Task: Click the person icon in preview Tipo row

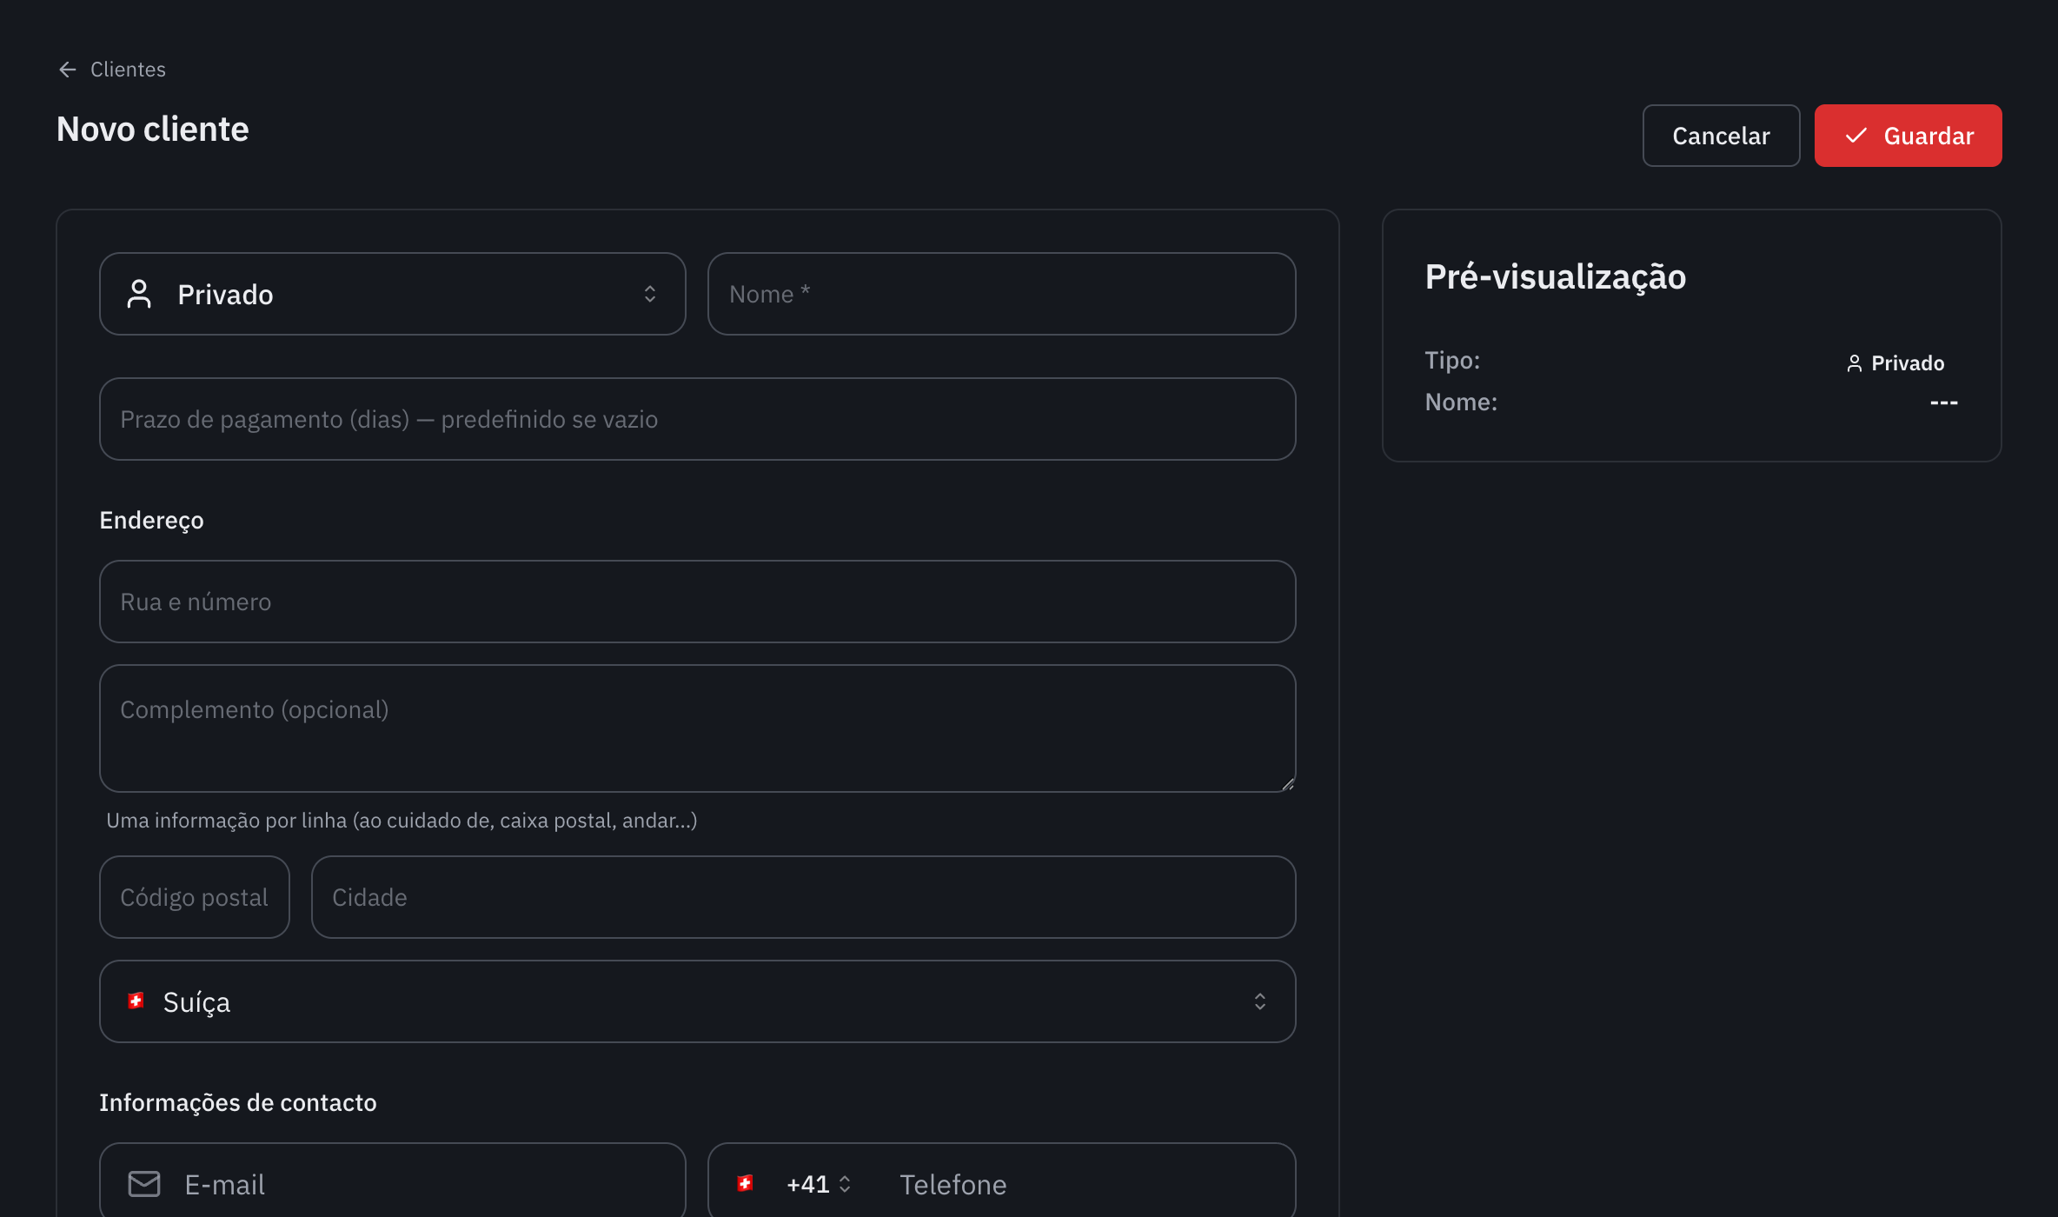Action: pos(1854,363)
